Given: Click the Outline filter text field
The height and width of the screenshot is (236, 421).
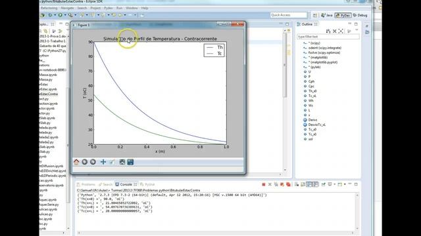Looking at the screenshot, I should (328, 37).
